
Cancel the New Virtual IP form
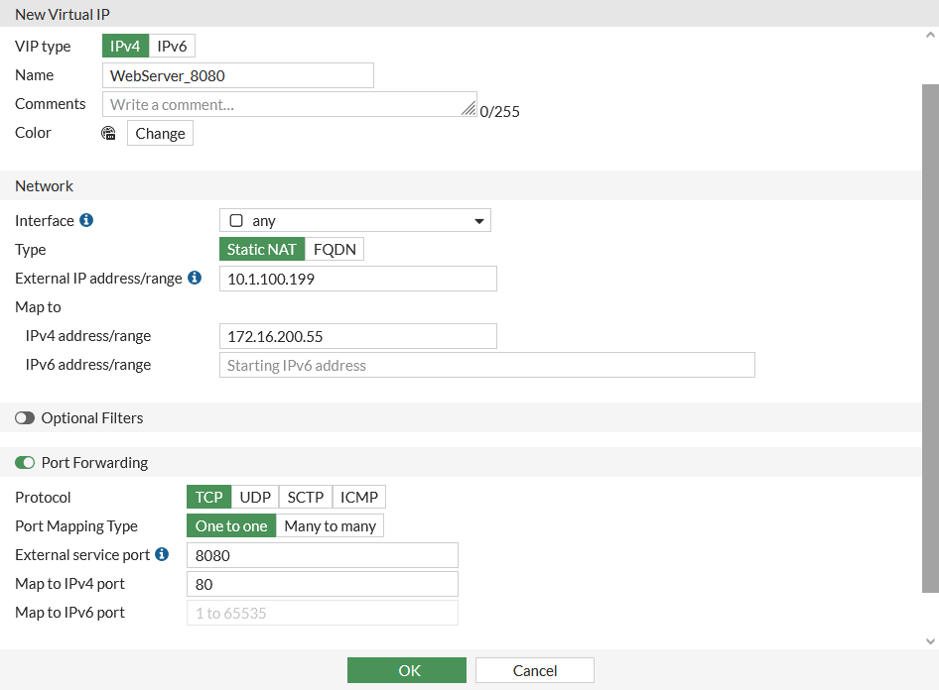[534, 669]
